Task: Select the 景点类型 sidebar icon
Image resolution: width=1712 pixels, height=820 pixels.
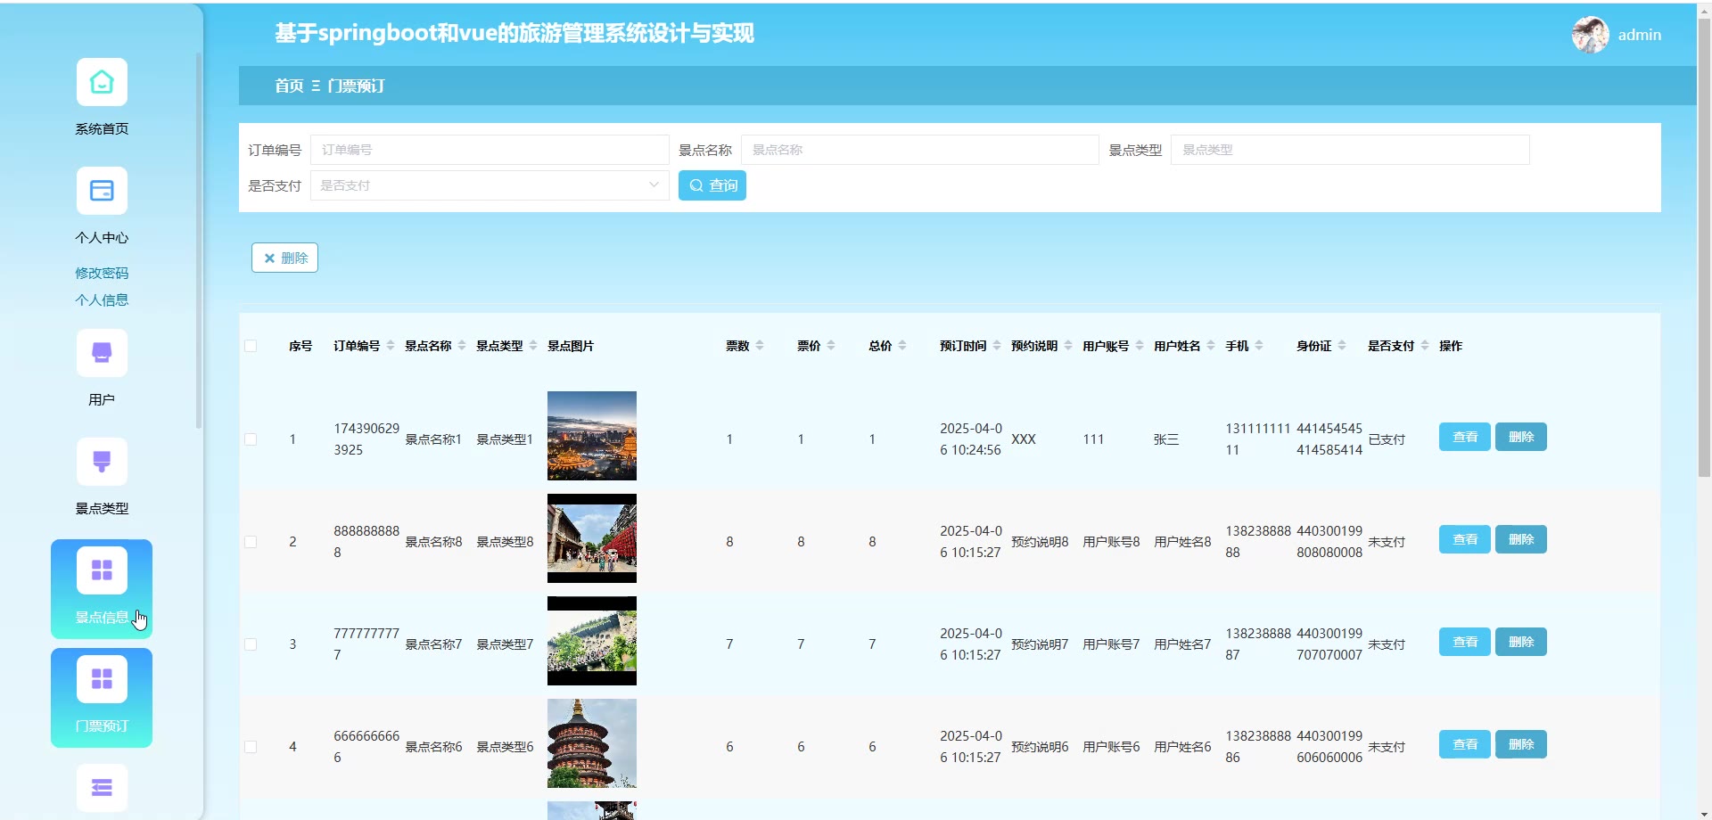Action: click(102, 463)
